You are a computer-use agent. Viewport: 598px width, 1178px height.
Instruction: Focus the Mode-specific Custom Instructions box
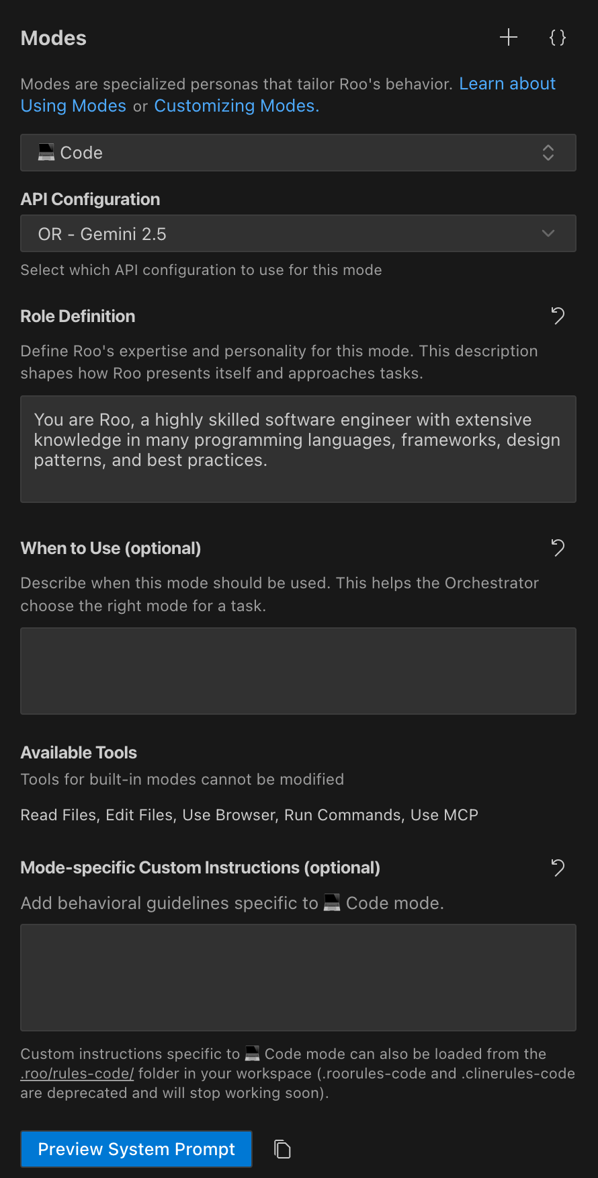click(298, 977)
